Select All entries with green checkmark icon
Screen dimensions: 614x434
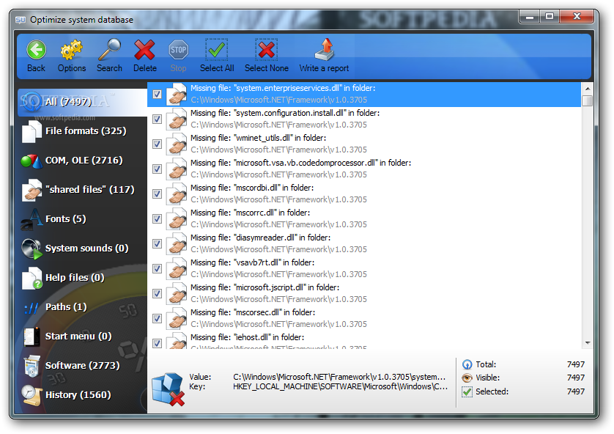coord(217,50)
